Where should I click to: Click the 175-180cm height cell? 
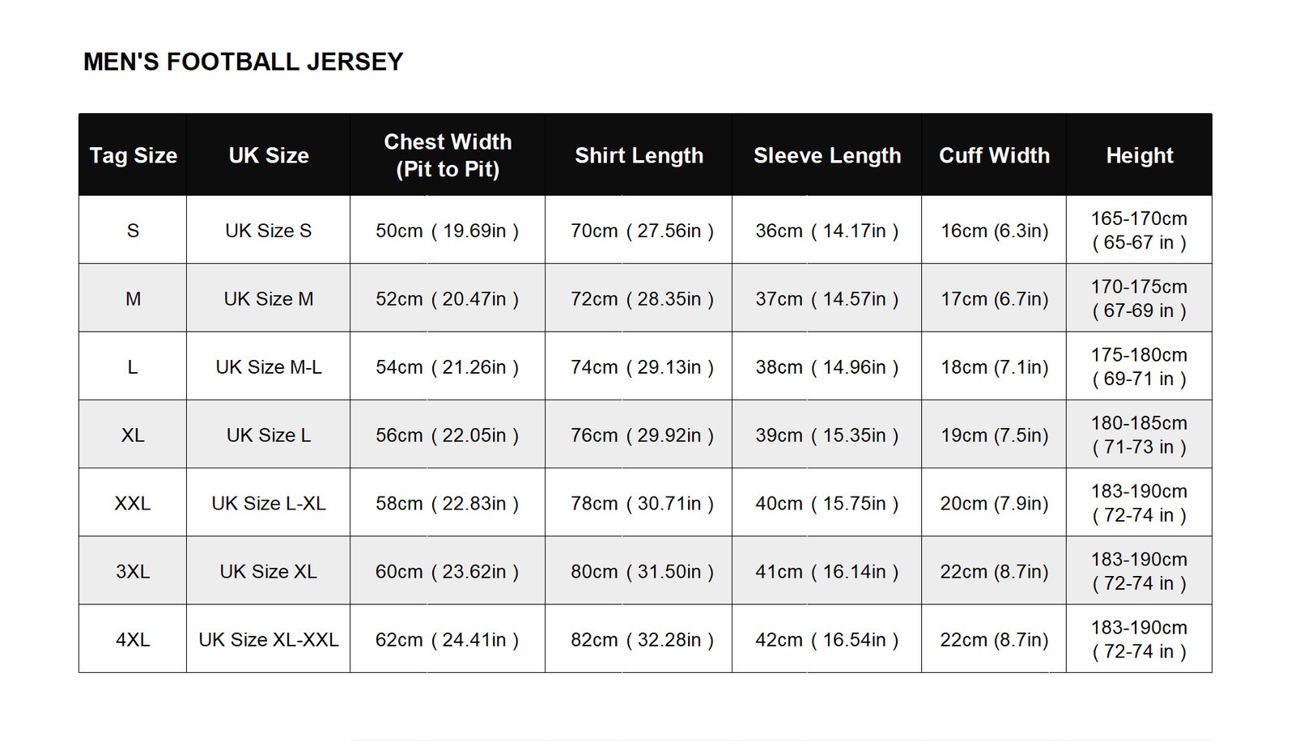pyautogui.click(x=1140, y=366)
